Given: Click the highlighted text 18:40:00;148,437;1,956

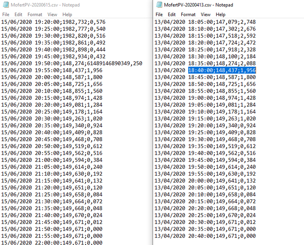Looking at the screenshot, I should coord(222,70).
